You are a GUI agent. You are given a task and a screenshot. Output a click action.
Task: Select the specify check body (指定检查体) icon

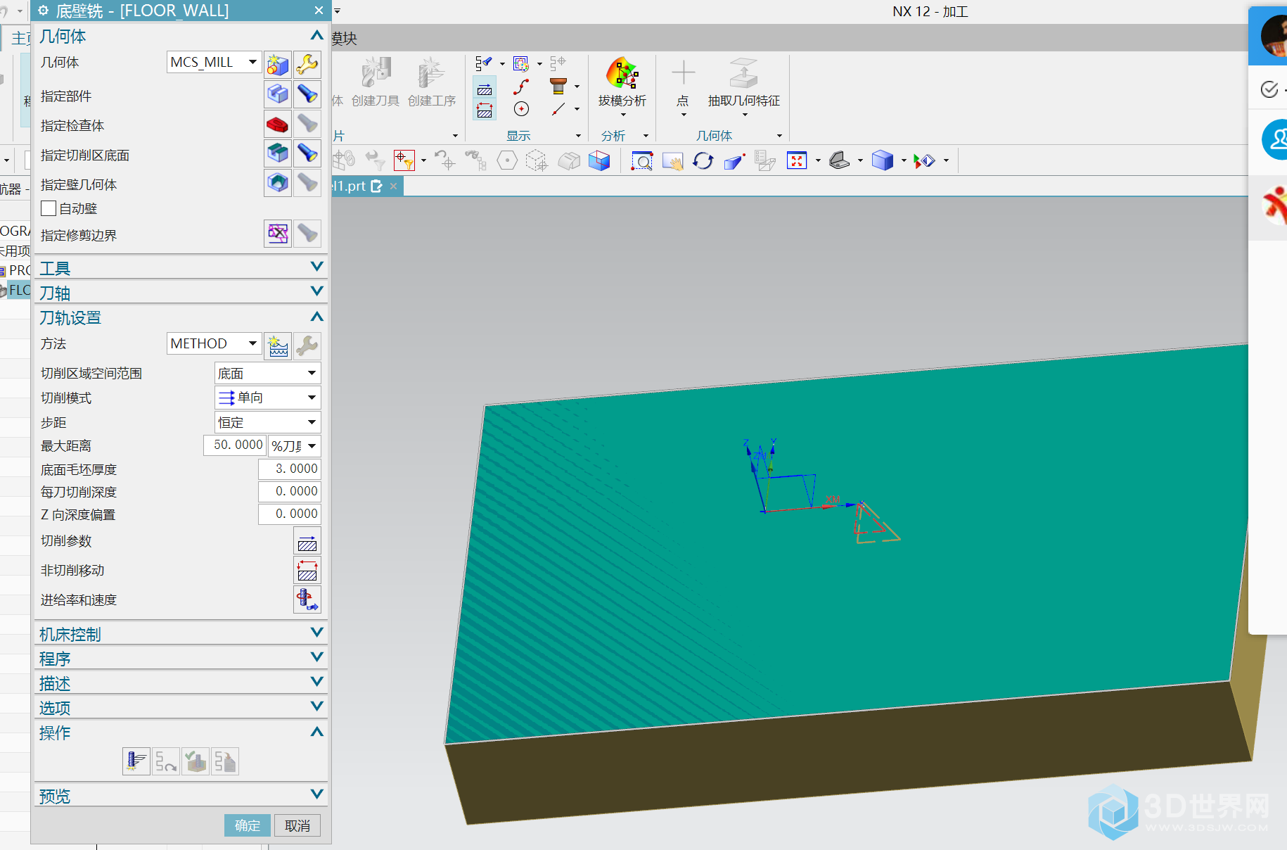click(278, 125)
